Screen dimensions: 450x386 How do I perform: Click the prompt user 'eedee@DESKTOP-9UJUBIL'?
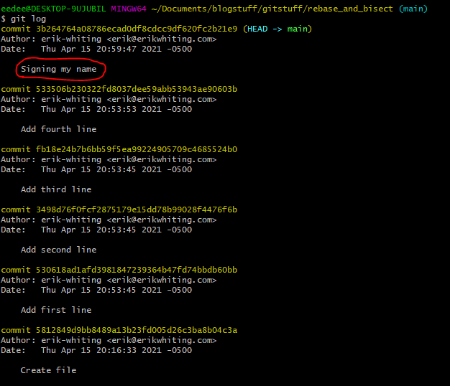[53, 9]
